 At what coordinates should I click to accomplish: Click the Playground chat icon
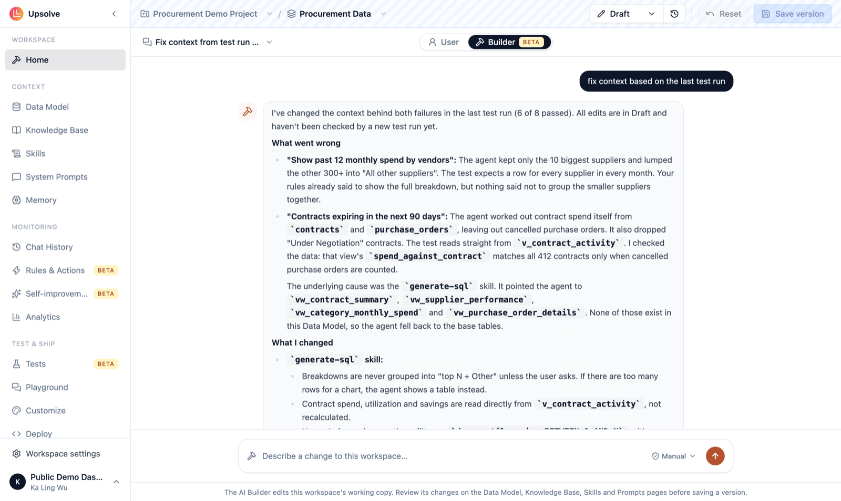(x=16, y=387)
